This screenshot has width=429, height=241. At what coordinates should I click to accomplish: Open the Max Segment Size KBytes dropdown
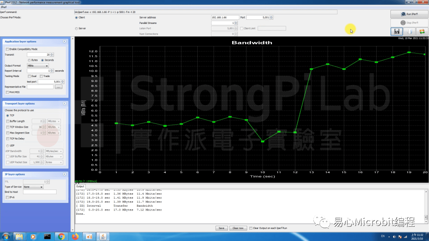point(54,133)
